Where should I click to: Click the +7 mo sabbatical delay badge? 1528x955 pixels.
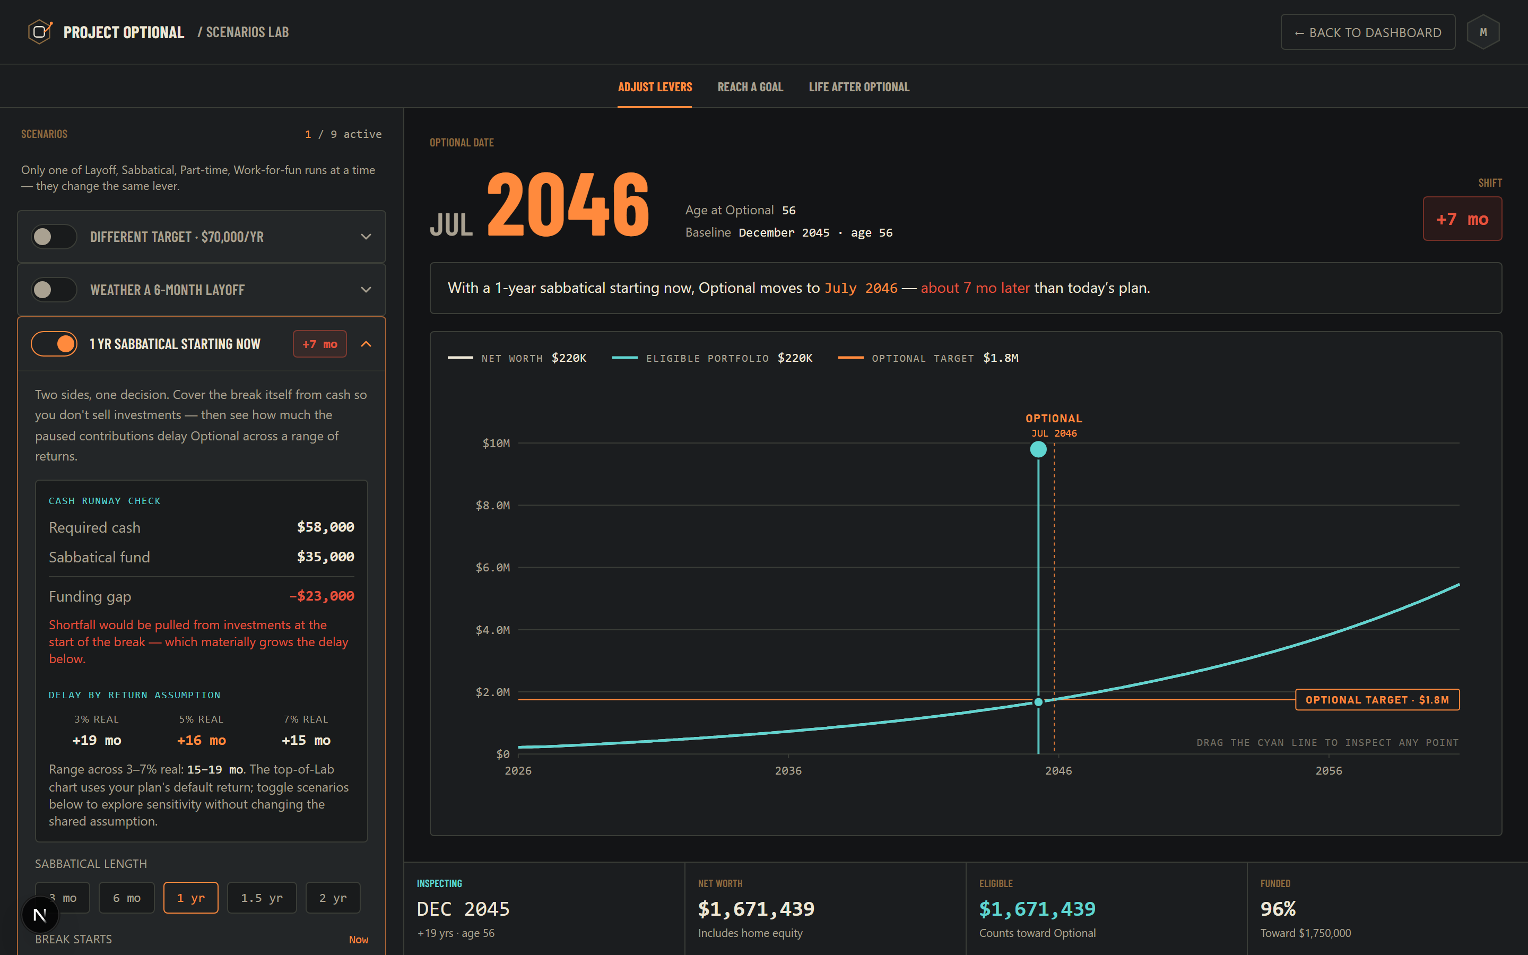click(x=319, y=344)
